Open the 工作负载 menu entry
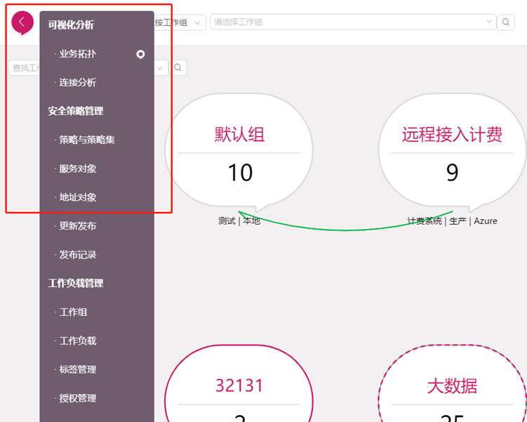This screenshot has height=422, width=527. tap(78, 341)
